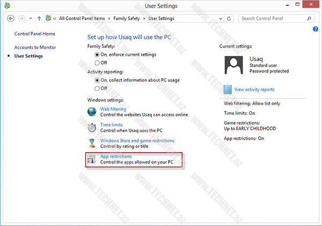Click the Web filtering globe icon
The height and width of the screenshot is (226, 322).
click(x=92, y=111)
